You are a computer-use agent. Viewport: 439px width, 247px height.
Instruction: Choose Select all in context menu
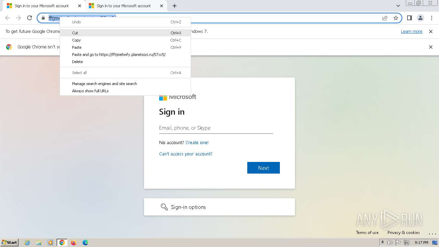click(126, 73)
